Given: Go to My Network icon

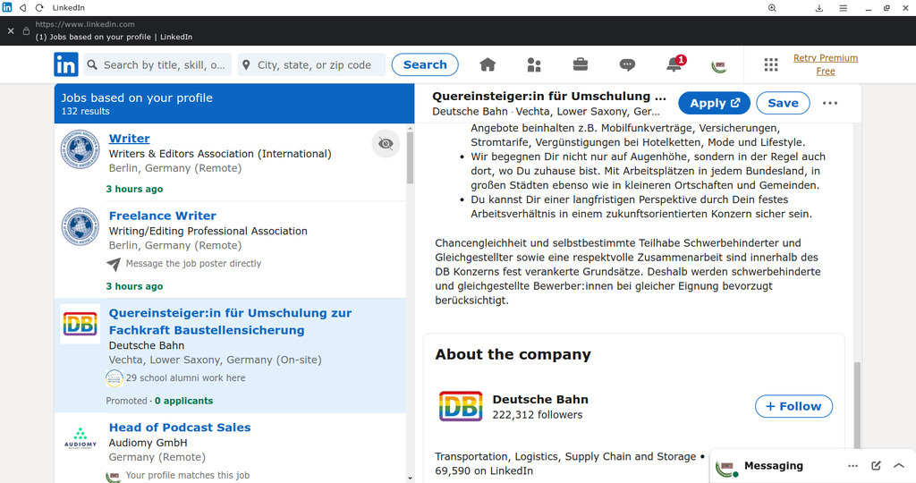Looking at the screenshot, I should [534, 64].
